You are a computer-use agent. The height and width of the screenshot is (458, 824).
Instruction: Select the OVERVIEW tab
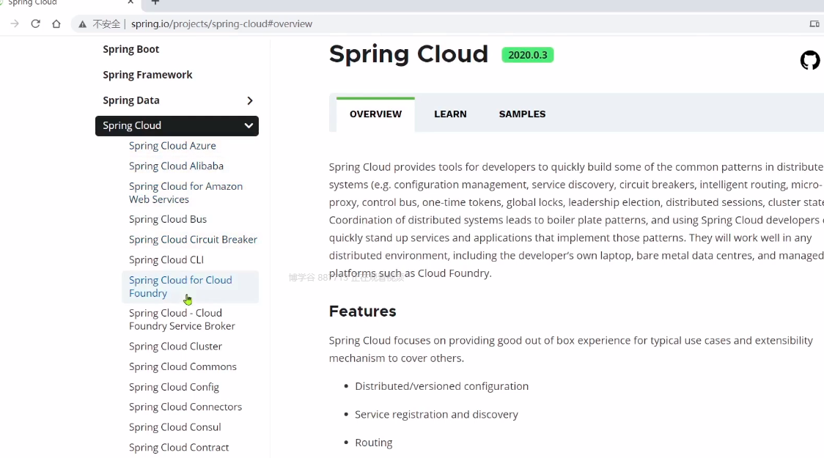click(375, 114)
